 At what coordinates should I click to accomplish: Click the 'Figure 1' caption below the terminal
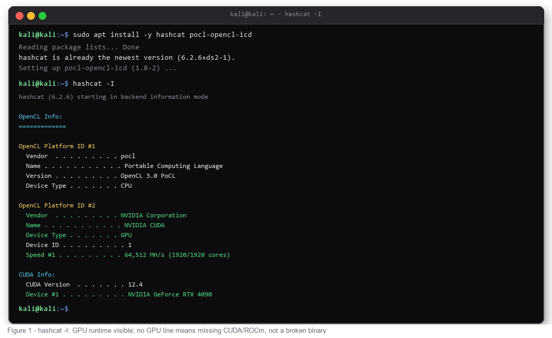coord(167,331)
